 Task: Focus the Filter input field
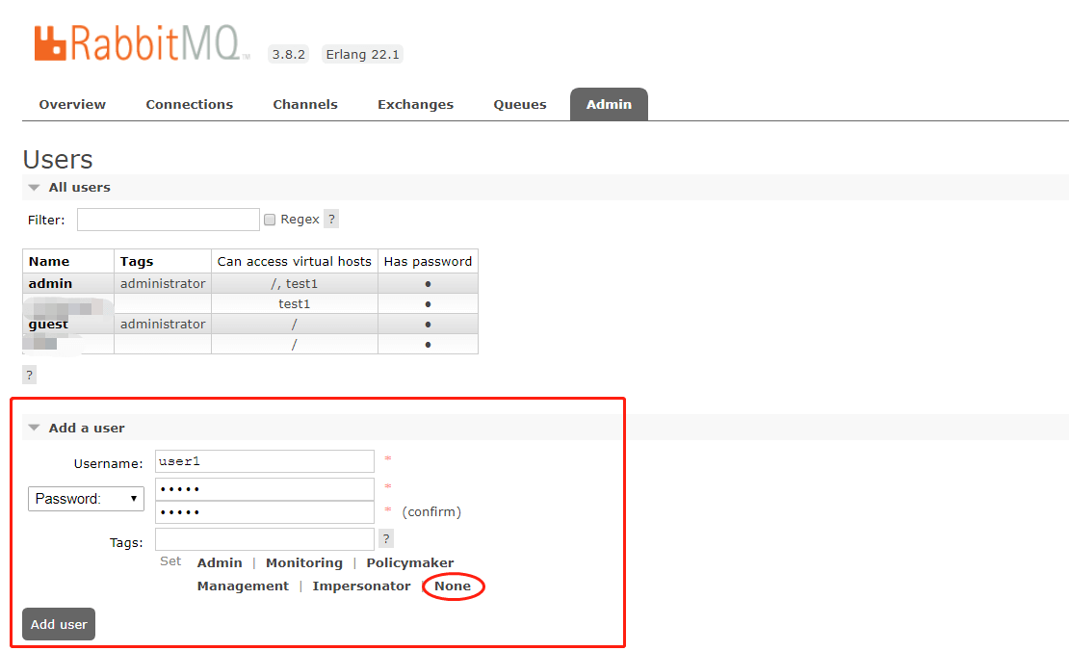(169, 220)
